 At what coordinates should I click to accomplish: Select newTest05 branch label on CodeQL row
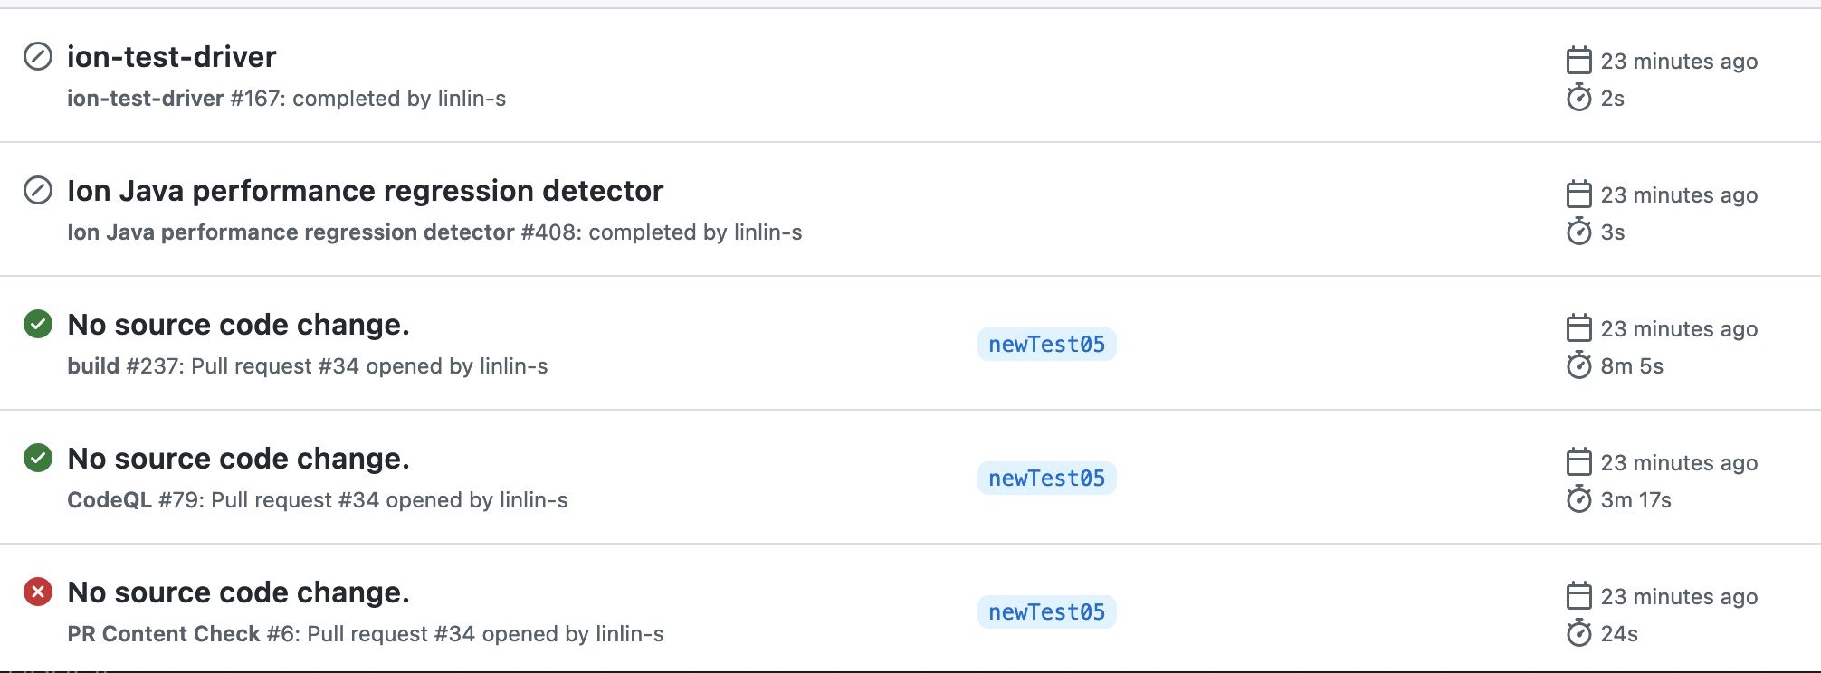pyautogui.click(x=1046, y=479)
